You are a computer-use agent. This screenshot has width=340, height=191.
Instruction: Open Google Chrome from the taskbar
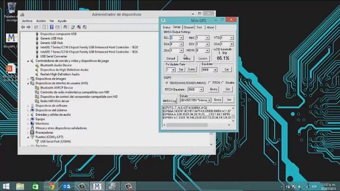[50, 186]
